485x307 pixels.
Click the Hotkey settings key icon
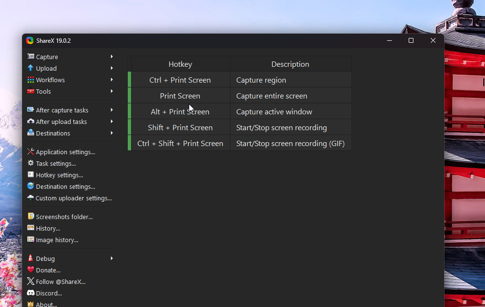[30, 174]
